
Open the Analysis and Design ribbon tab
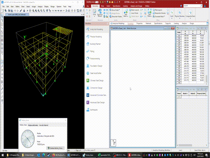pyautogui.click(x=136, y=6)
